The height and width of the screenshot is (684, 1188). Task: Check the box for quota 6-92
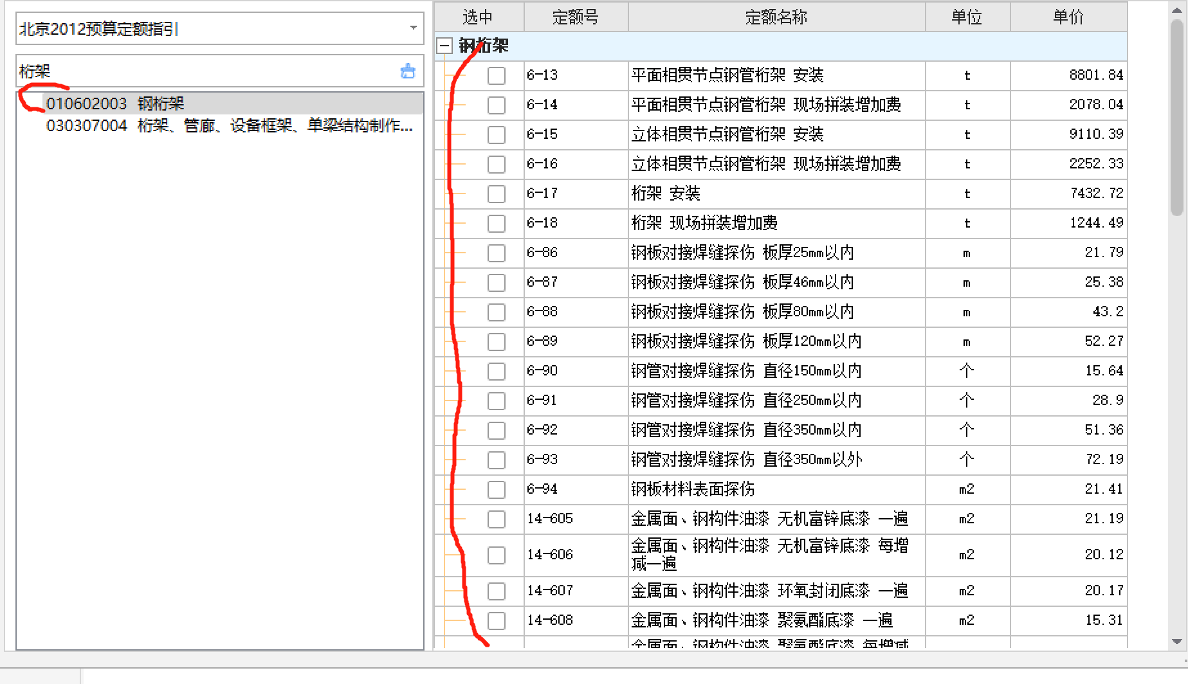click(x=496, y=430)
